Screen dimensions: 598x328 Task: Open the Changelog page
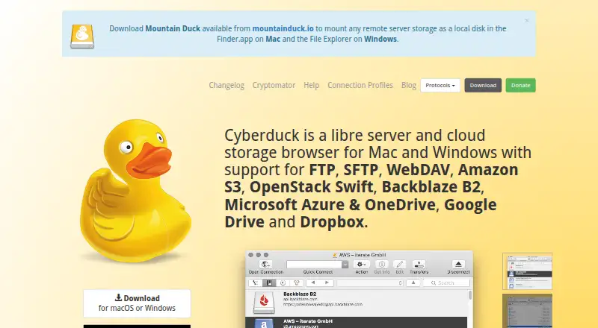point(226,85)
